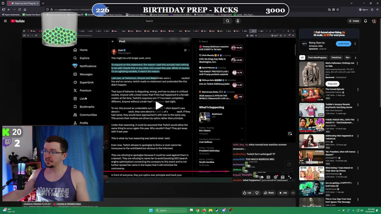Open menu for THESE VIDEOS WILL GIVE YOU ANXIETY
The image size is (381, 214).
tap(358, 120)
